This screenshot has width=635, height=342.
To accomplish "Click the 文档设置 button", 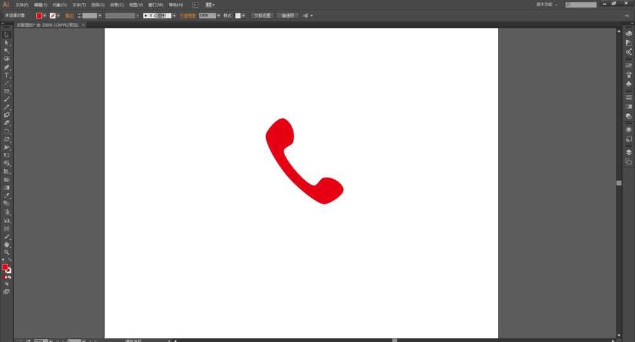I will pyautogui.click(x=262, y=15).
